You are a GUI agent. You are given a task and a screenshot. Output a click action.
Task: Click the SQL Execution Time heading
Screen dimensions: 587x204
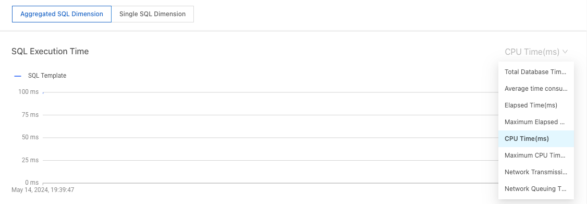click(50, 51)
